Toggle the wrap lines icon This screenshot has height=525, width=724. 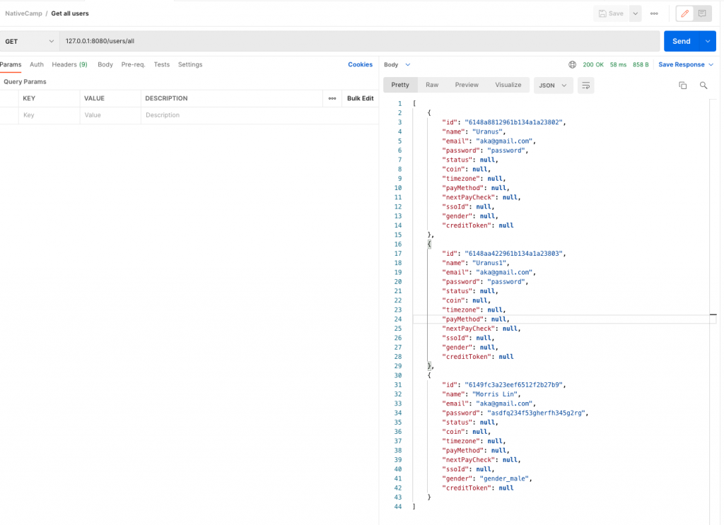[586, 85]
